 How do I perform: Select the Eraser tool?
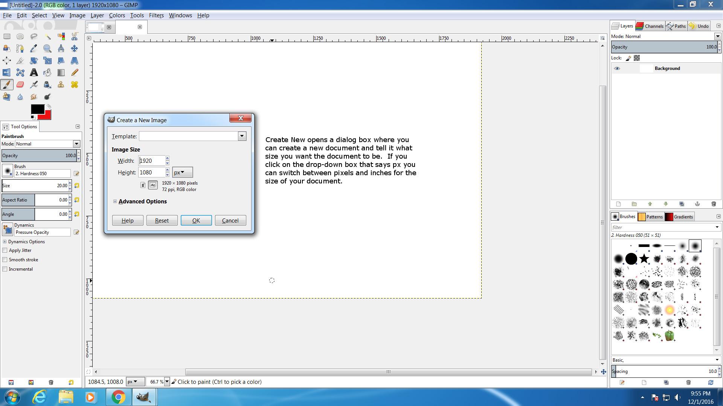(x=20, y=85)
